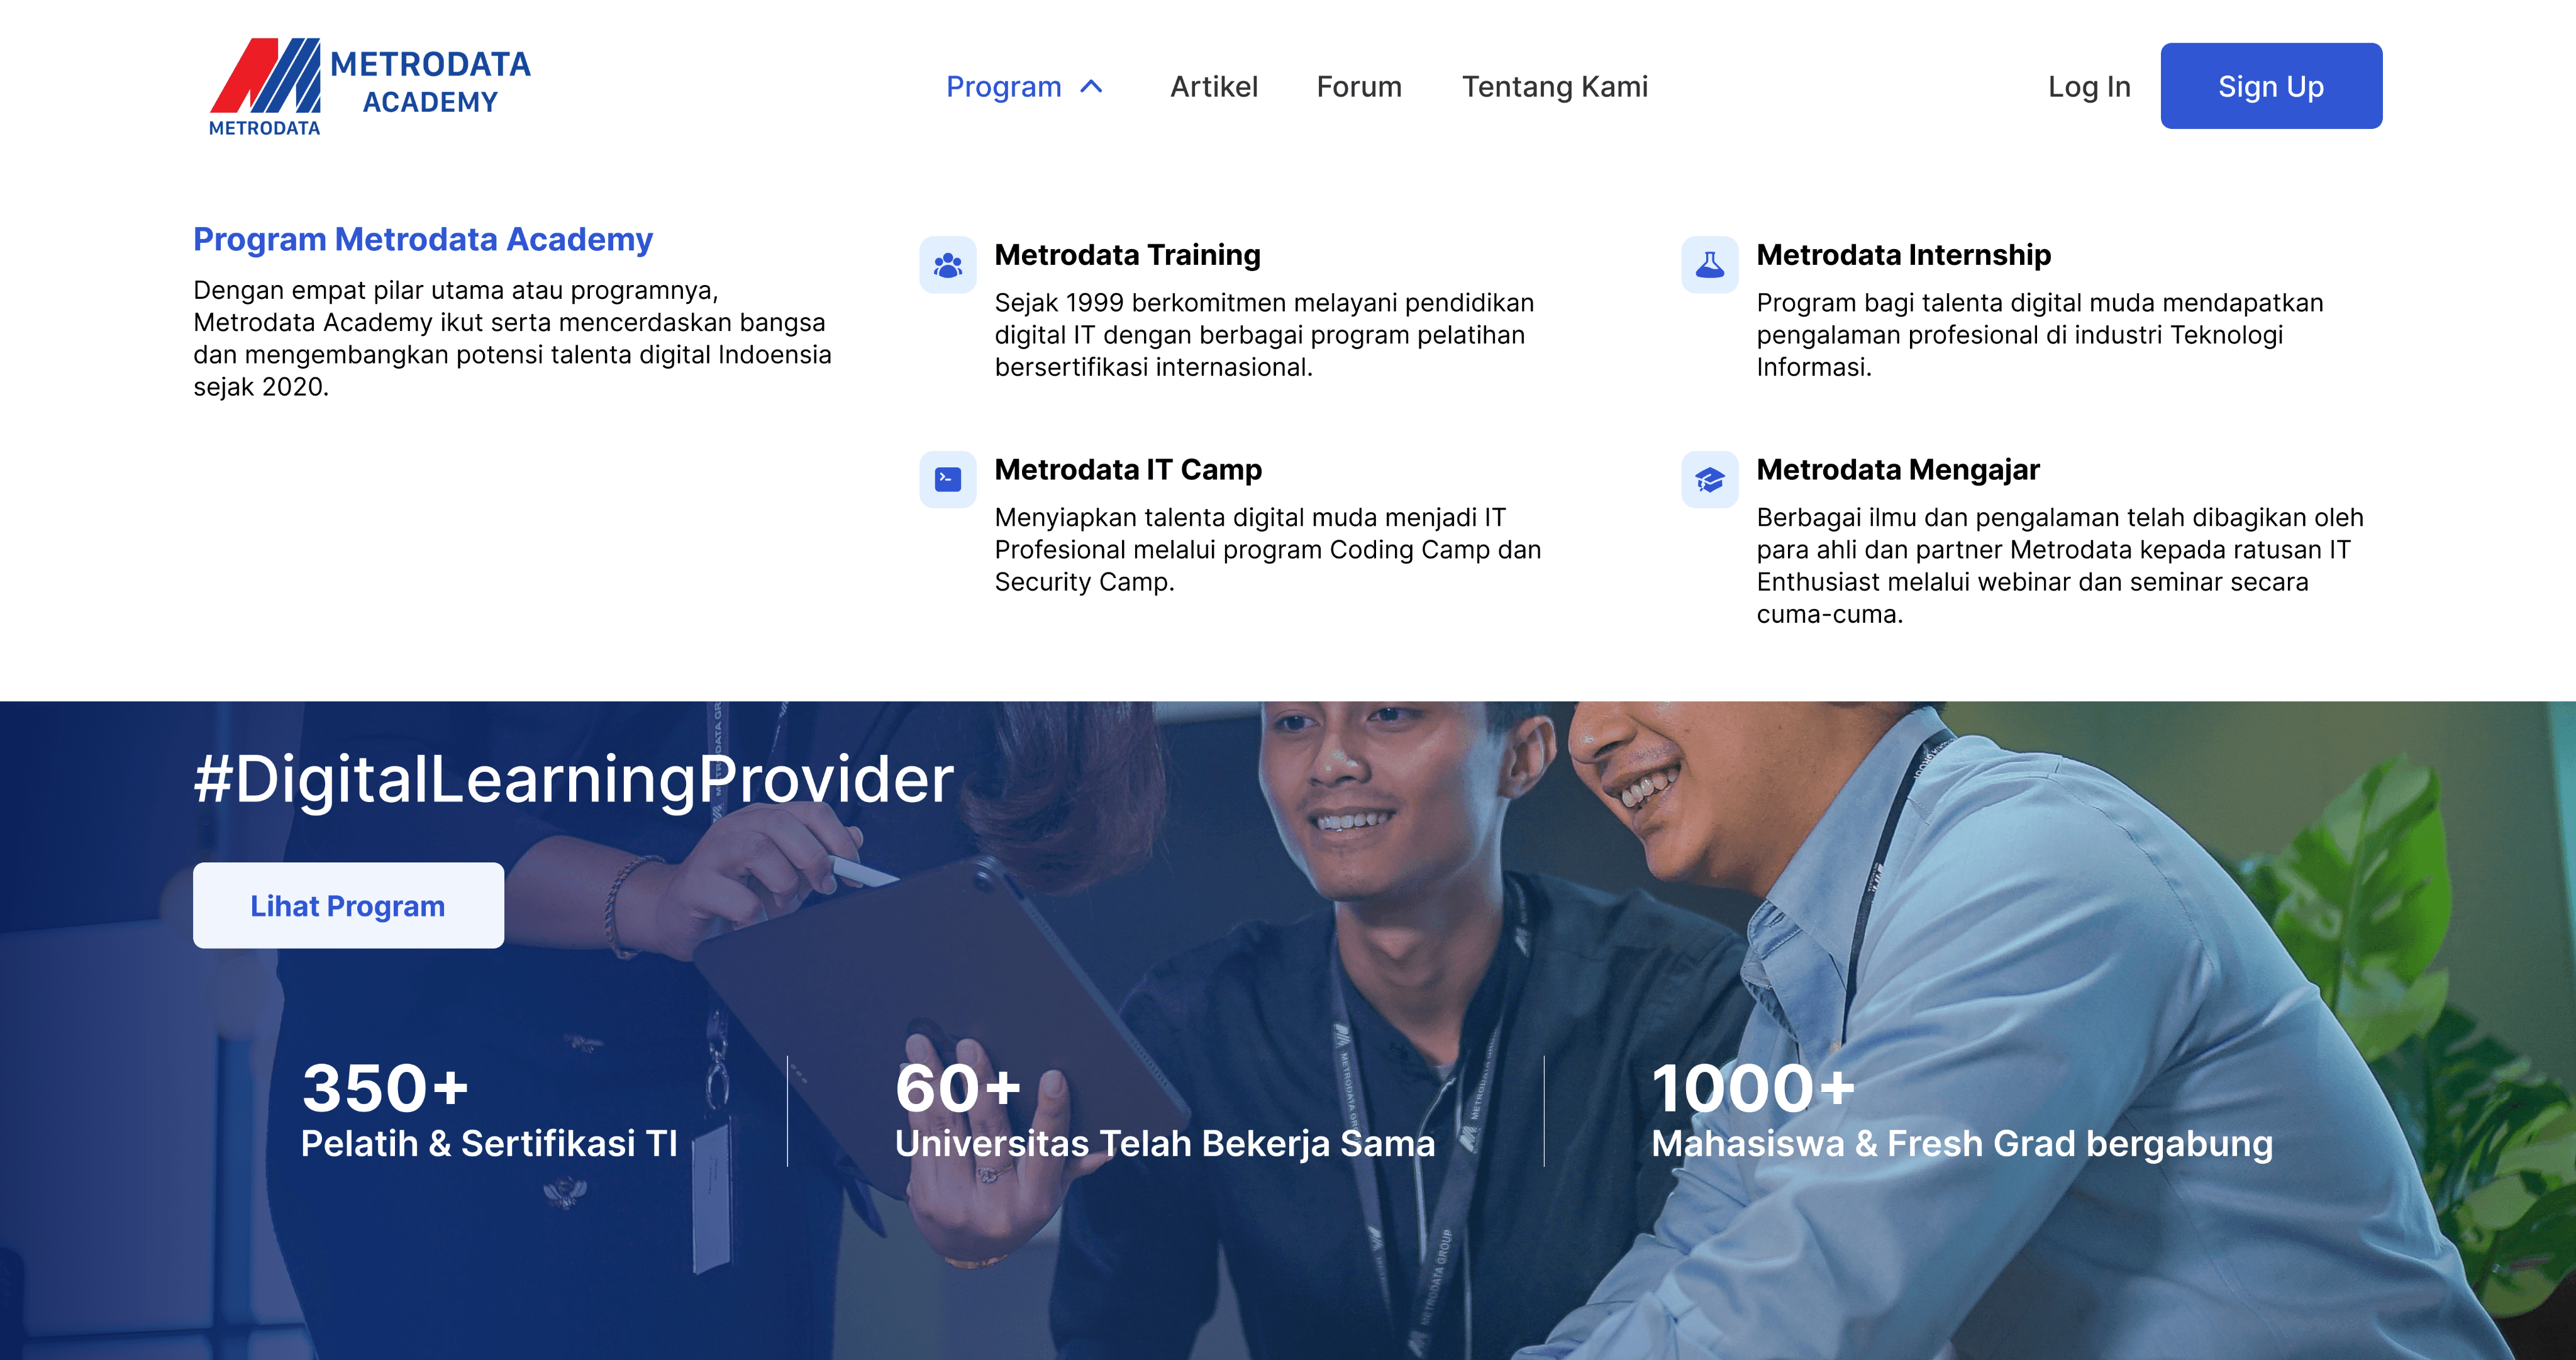
Task: Collapse the Program menu chevron arrow
Action: [1092, 87]
